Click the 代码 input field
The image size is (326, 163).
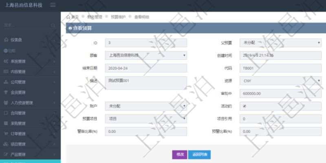pos(280,68)
